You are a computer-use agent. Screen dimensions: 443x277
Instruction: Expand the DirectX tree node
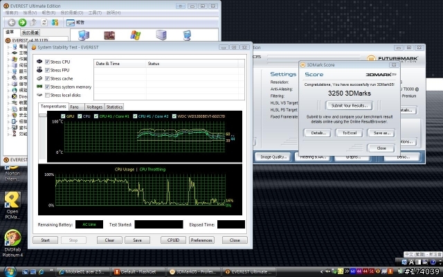click(8, 96)
